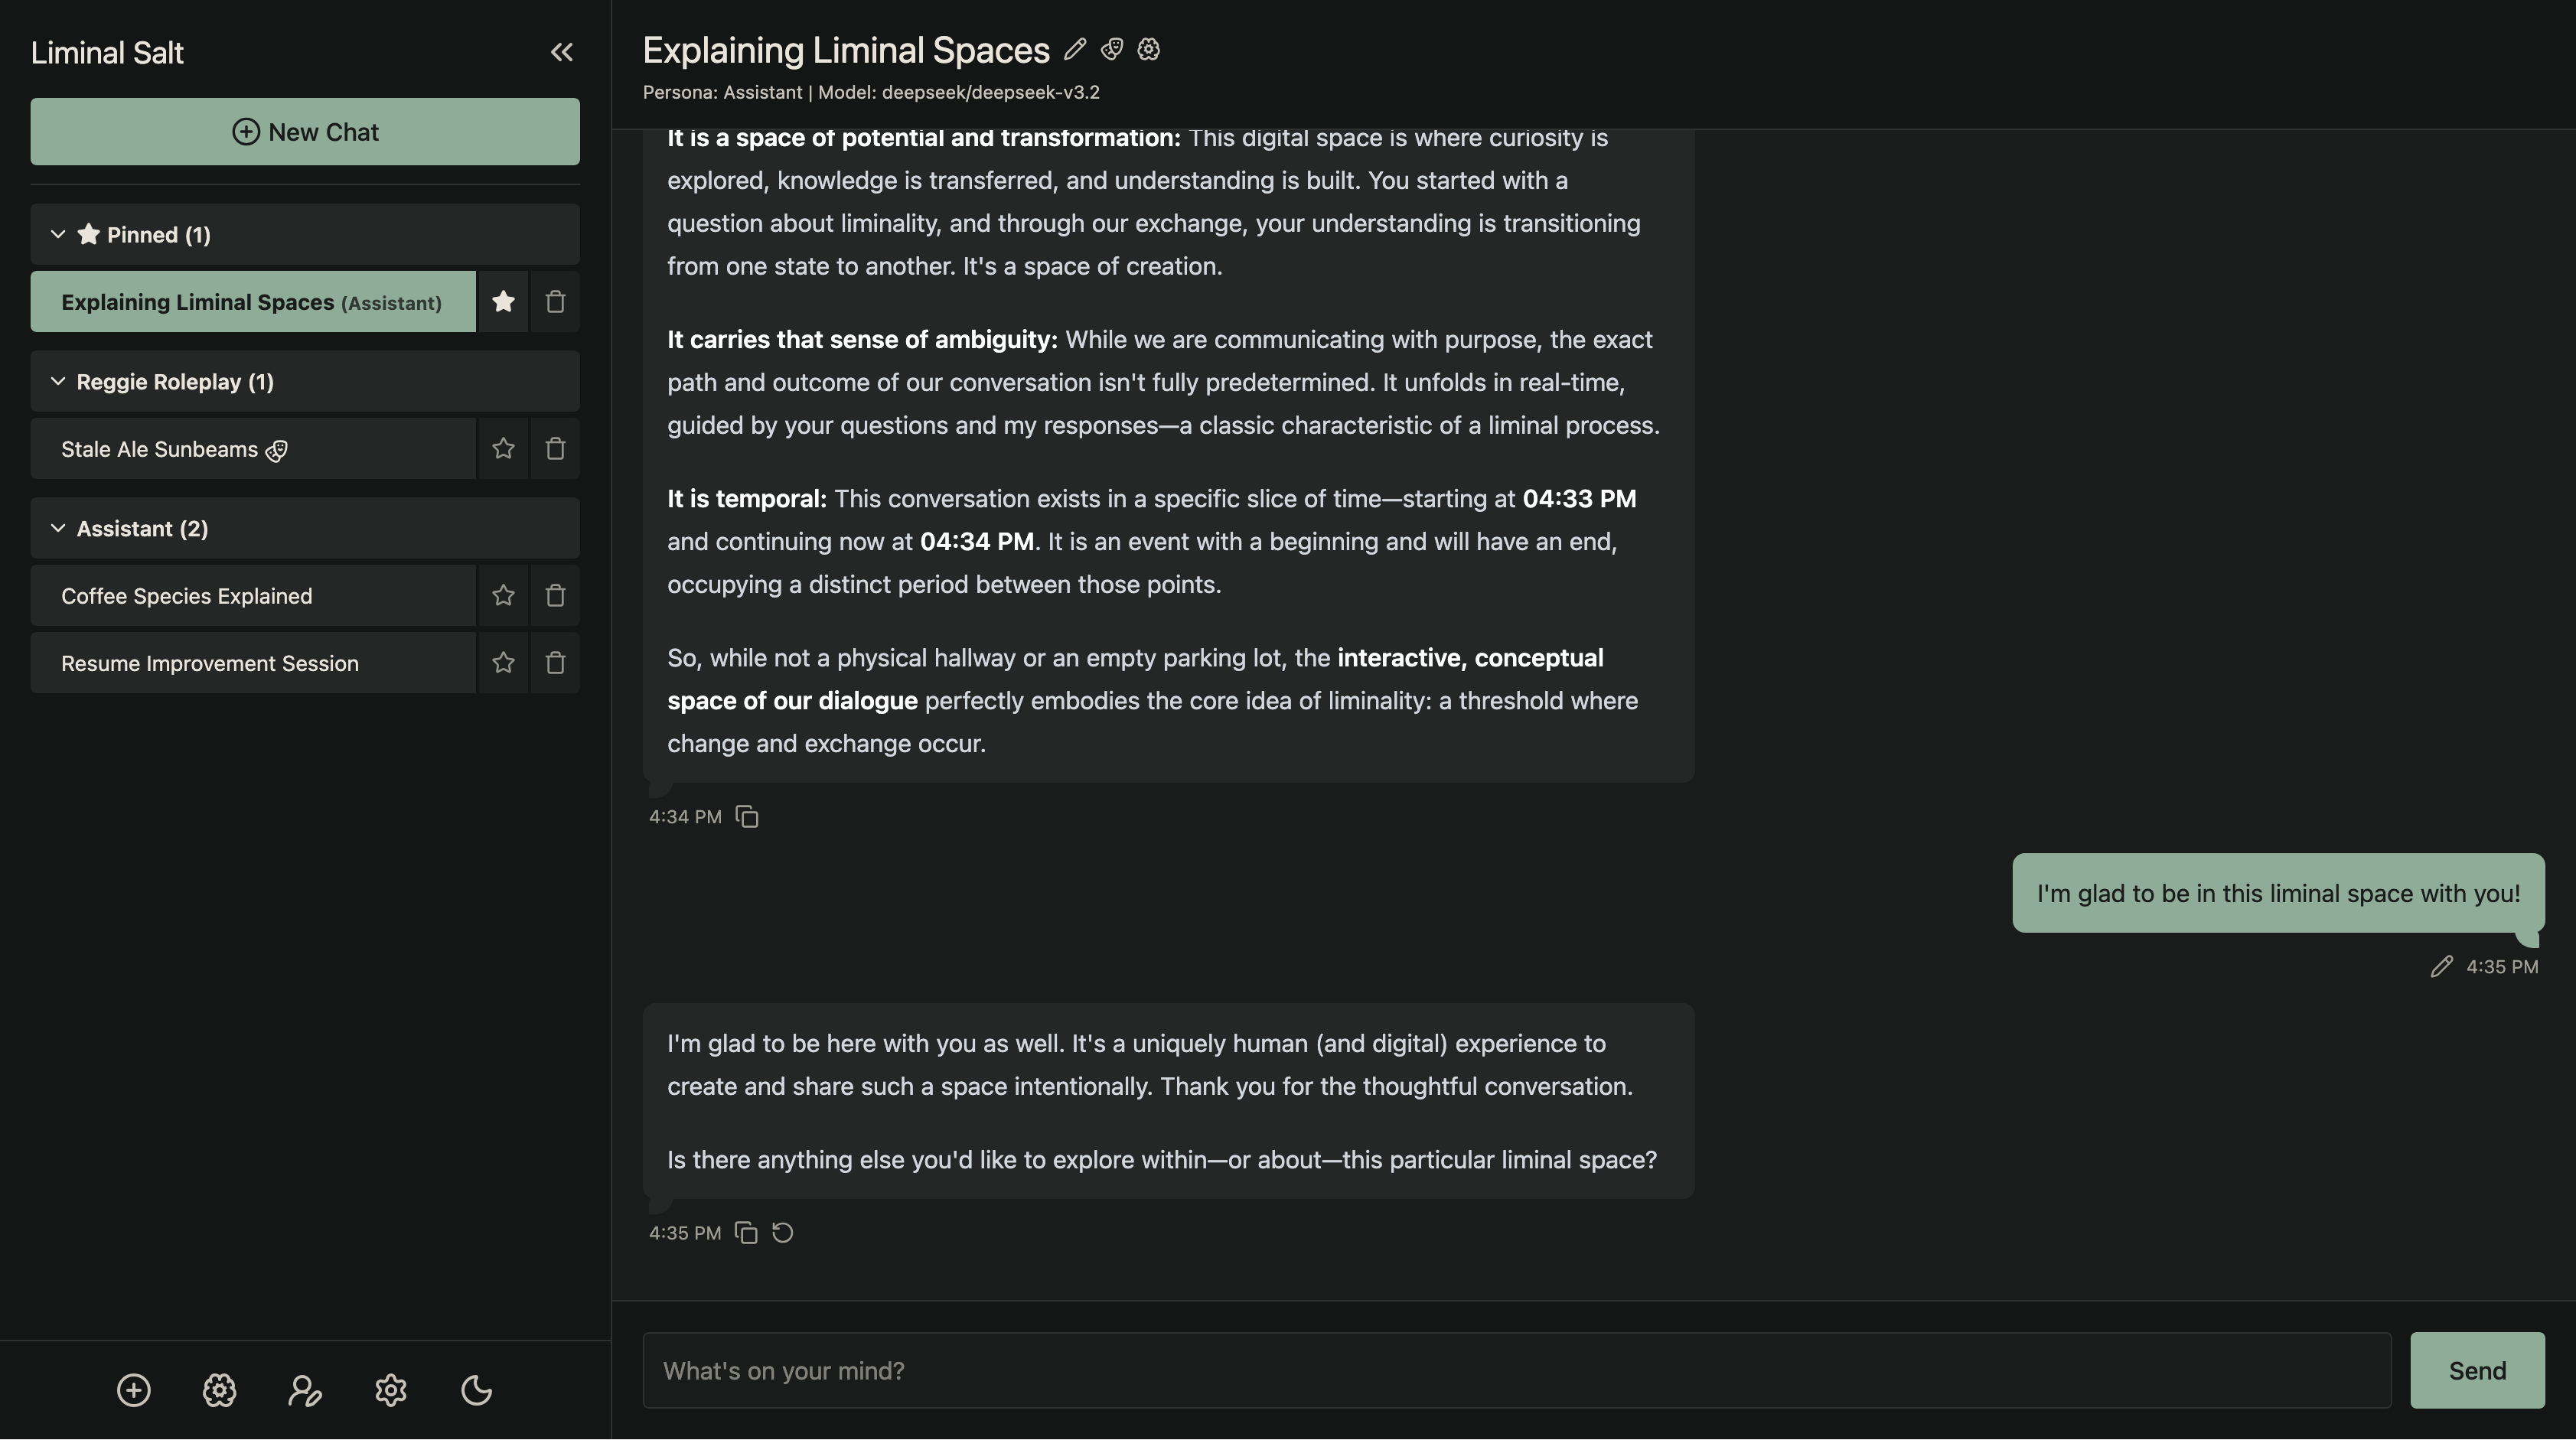Image resolution: width=2576 pixels, height=1440 pixels.
Task: Start a New Chat
Action: click(304, 131)
